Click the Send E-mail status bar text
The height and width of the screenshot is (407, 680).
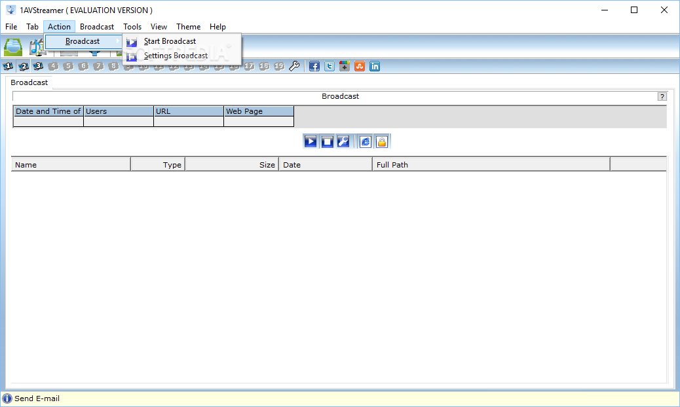[x=37, y=398]
